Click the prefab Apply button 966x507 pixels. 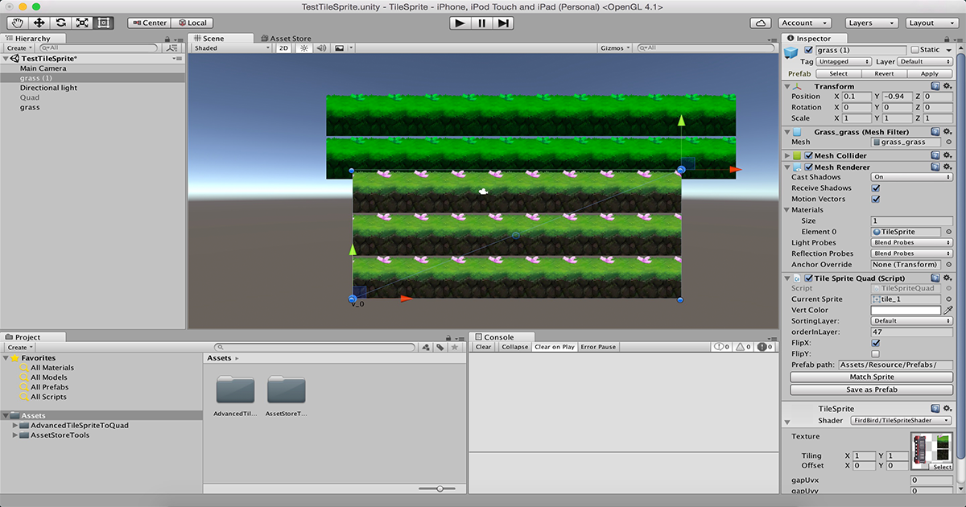pos(930,72)
